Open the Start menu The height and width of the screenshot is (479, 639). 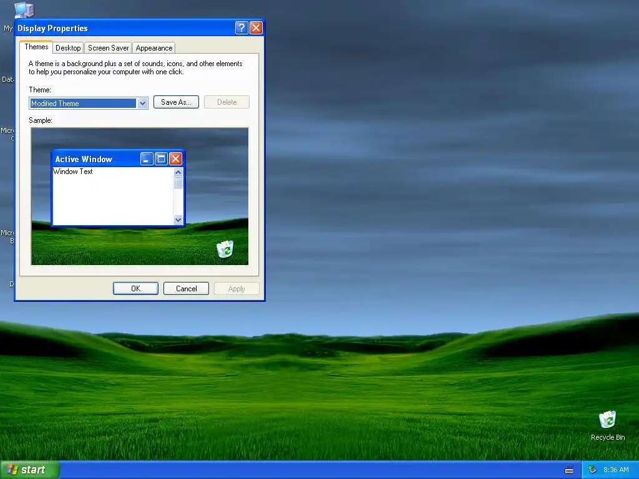[30, 470]
